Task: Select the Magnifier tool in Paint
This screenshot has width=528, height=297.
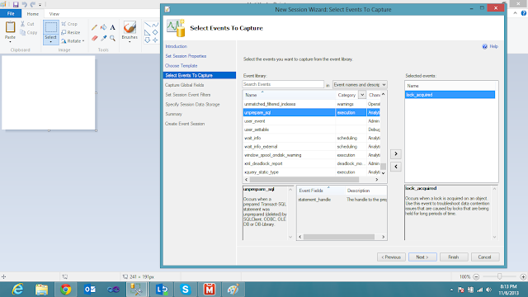Action: click(112, 39)
